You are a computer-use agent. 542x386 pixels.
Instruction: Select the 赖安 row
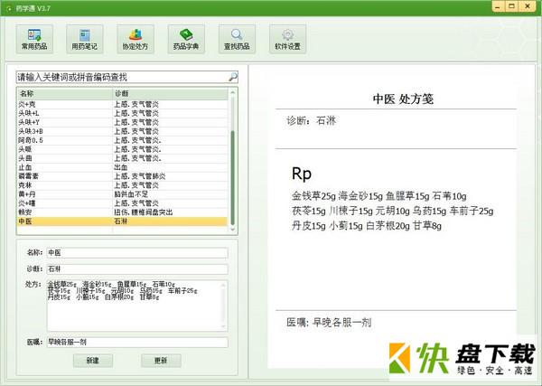click(x=123, y=212)
